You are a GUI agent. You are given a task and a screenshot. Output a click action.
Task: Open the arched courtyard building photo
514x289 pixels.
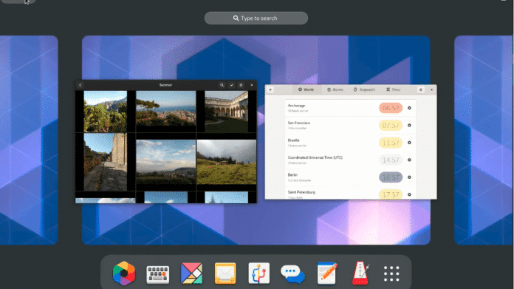pyautogui.click(x=226, y=112)
